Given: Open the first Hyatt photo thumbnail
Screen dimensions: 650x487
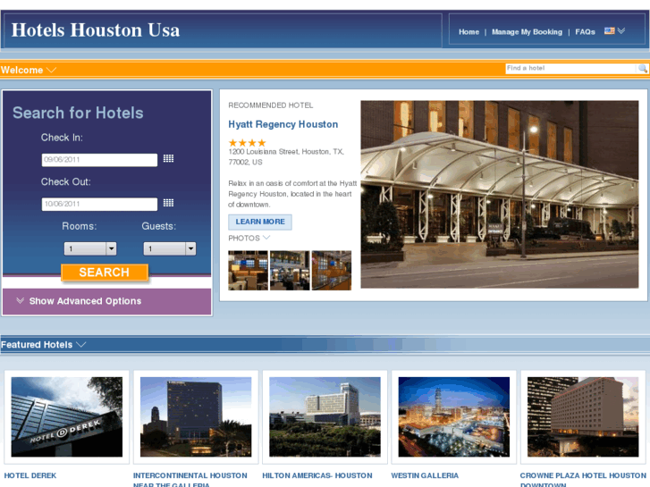Looking at the screenshot, I should pyautogui.click(x=248, y=270).
